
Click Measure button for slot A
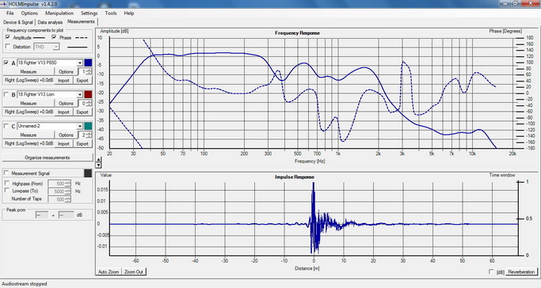(x=29, y=72)
